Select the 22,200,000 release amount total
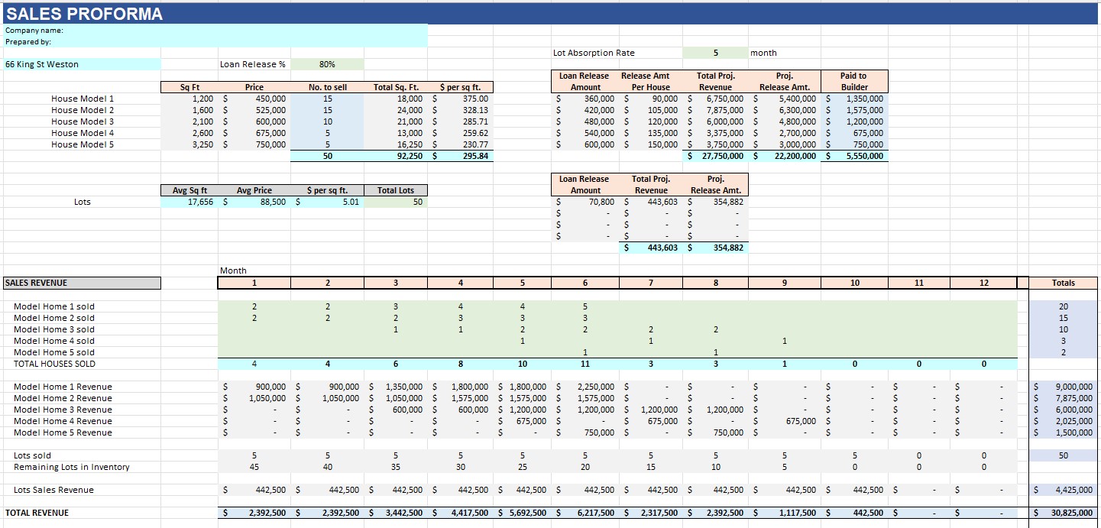This screenshot has height=528, width=1101. [784, 156]
